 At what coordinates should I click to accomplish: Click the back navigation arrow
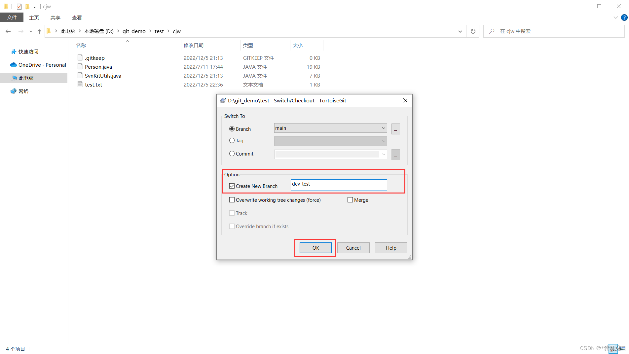click(8, 31)
